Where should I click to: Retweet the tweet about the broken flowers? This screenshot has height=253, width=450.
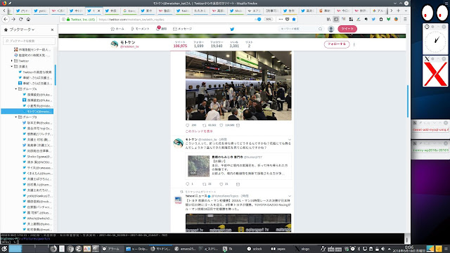[x=205, y=184]
